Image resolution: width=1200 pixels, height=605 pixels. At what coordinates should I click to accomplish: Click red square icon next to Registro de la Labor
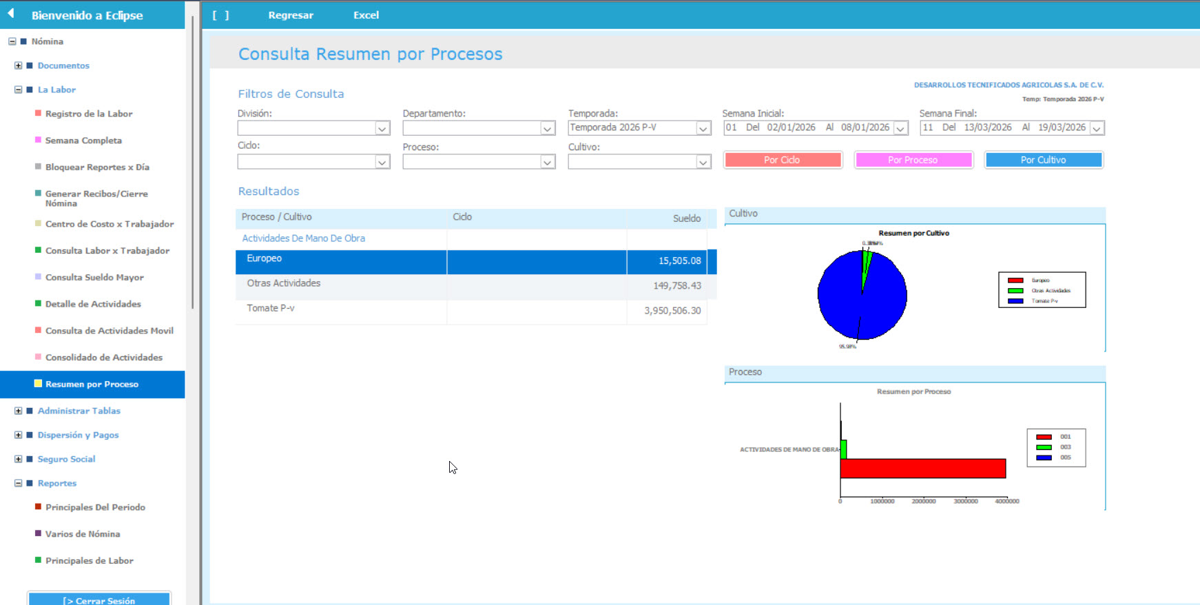click(38, 113)
